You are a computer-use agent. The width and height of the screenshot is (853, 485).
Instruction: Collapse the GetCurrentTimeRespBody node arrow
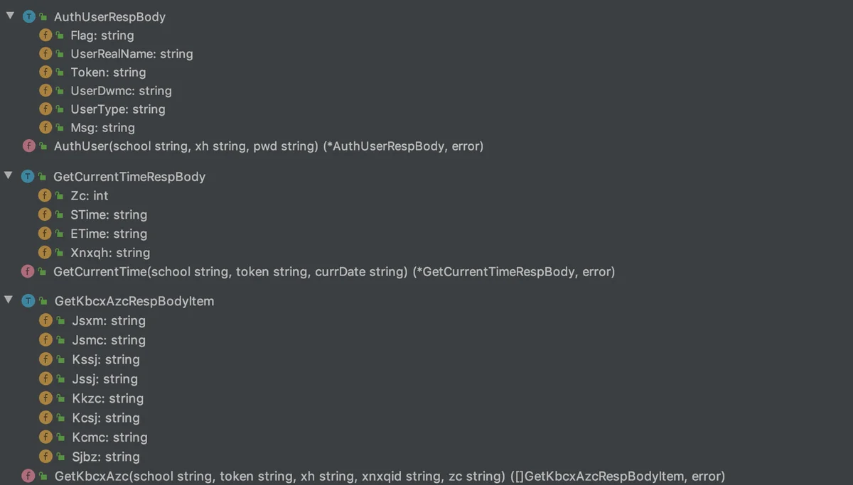coord(10,176)
